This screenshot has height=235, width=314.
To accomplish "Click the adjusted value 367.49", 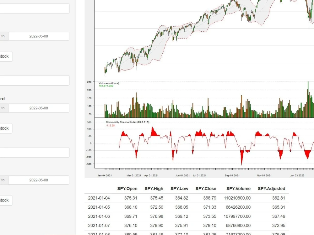I will 279,217.
